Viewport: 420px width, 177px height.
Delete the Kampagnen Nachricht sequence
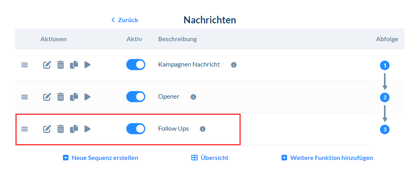61,65
